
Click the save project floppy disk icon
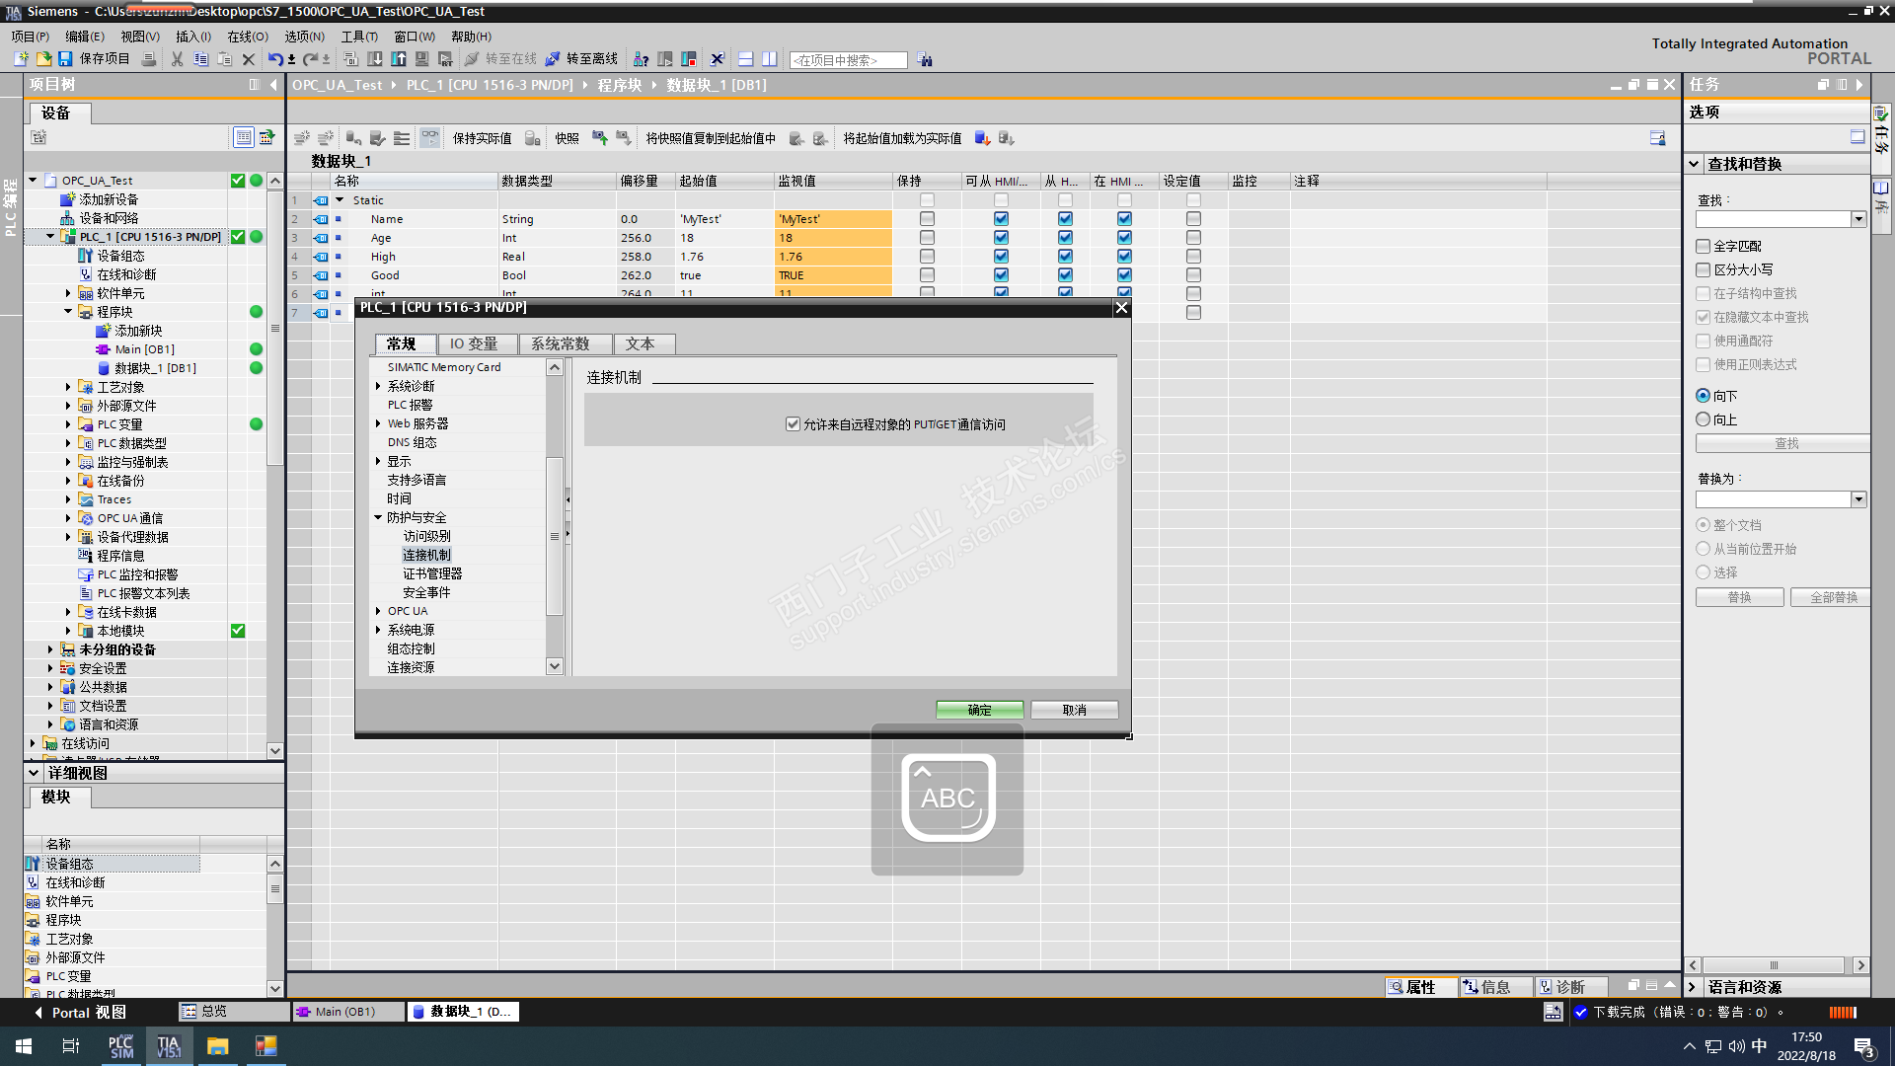click(65, 59)
